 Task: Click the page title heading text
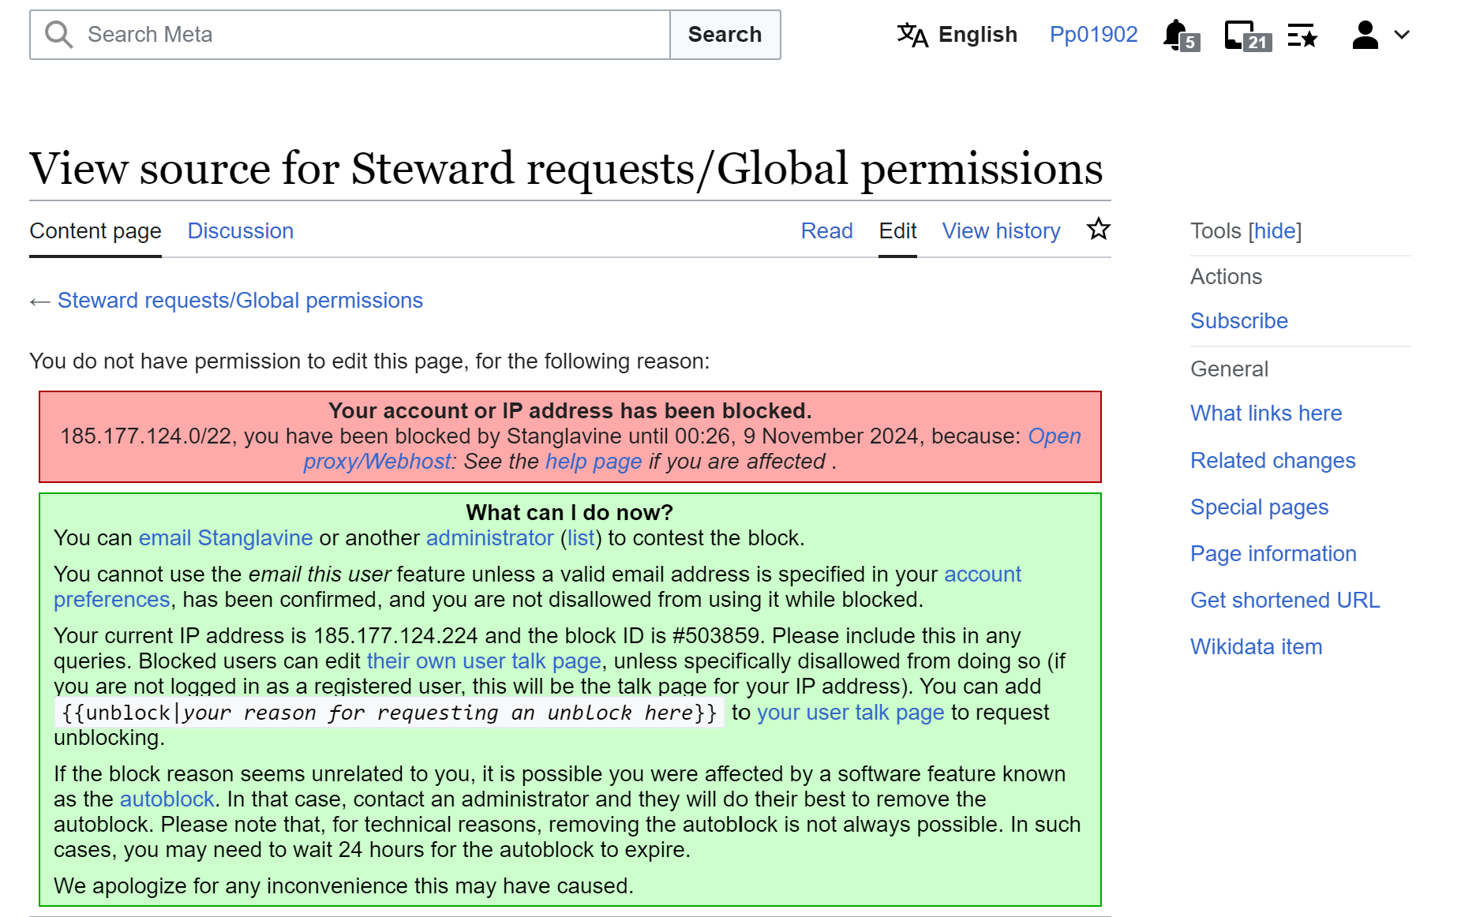[566, 168]
